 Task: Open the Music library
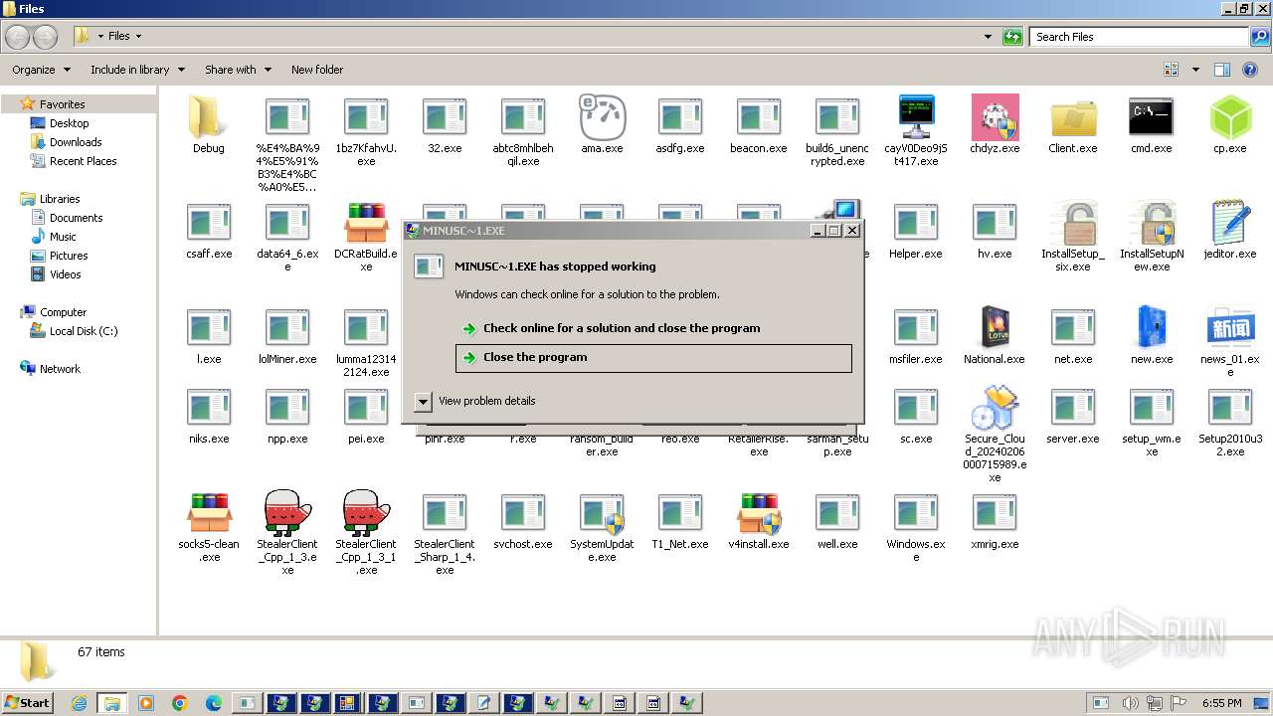tap(63, 237)
